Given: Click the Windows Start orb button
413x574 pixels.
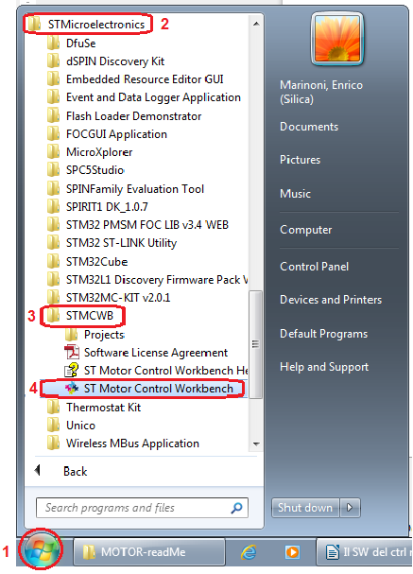Looking at the screenshot, I should coord(42,549).
